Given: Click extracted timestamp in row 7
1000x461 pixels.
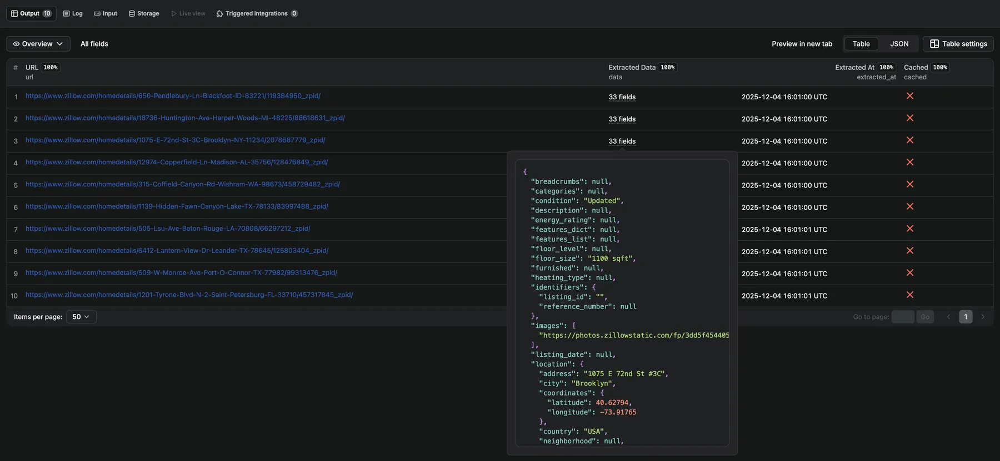Looking at the screenshot, I should click(x=784, y=230).
